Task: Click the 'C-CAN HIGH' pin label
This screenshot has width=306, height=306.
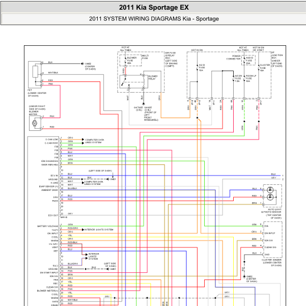Action: coord(51,143)
